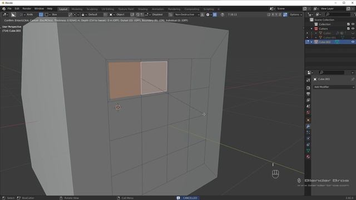Open the properties editor type menu
This screenshot has height=200, width=356.
[x=310, y=73]
